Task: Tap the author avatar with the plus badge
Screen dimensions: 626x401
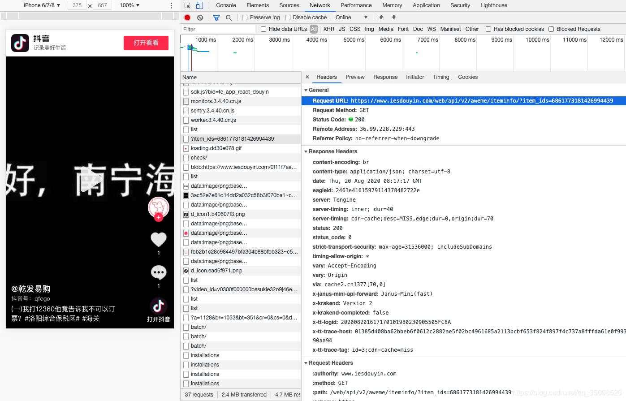Action: point(159,209)
